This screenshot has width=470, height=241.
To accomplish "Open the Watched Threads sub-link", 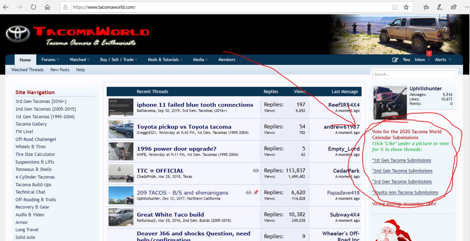I will pos(28,70).
